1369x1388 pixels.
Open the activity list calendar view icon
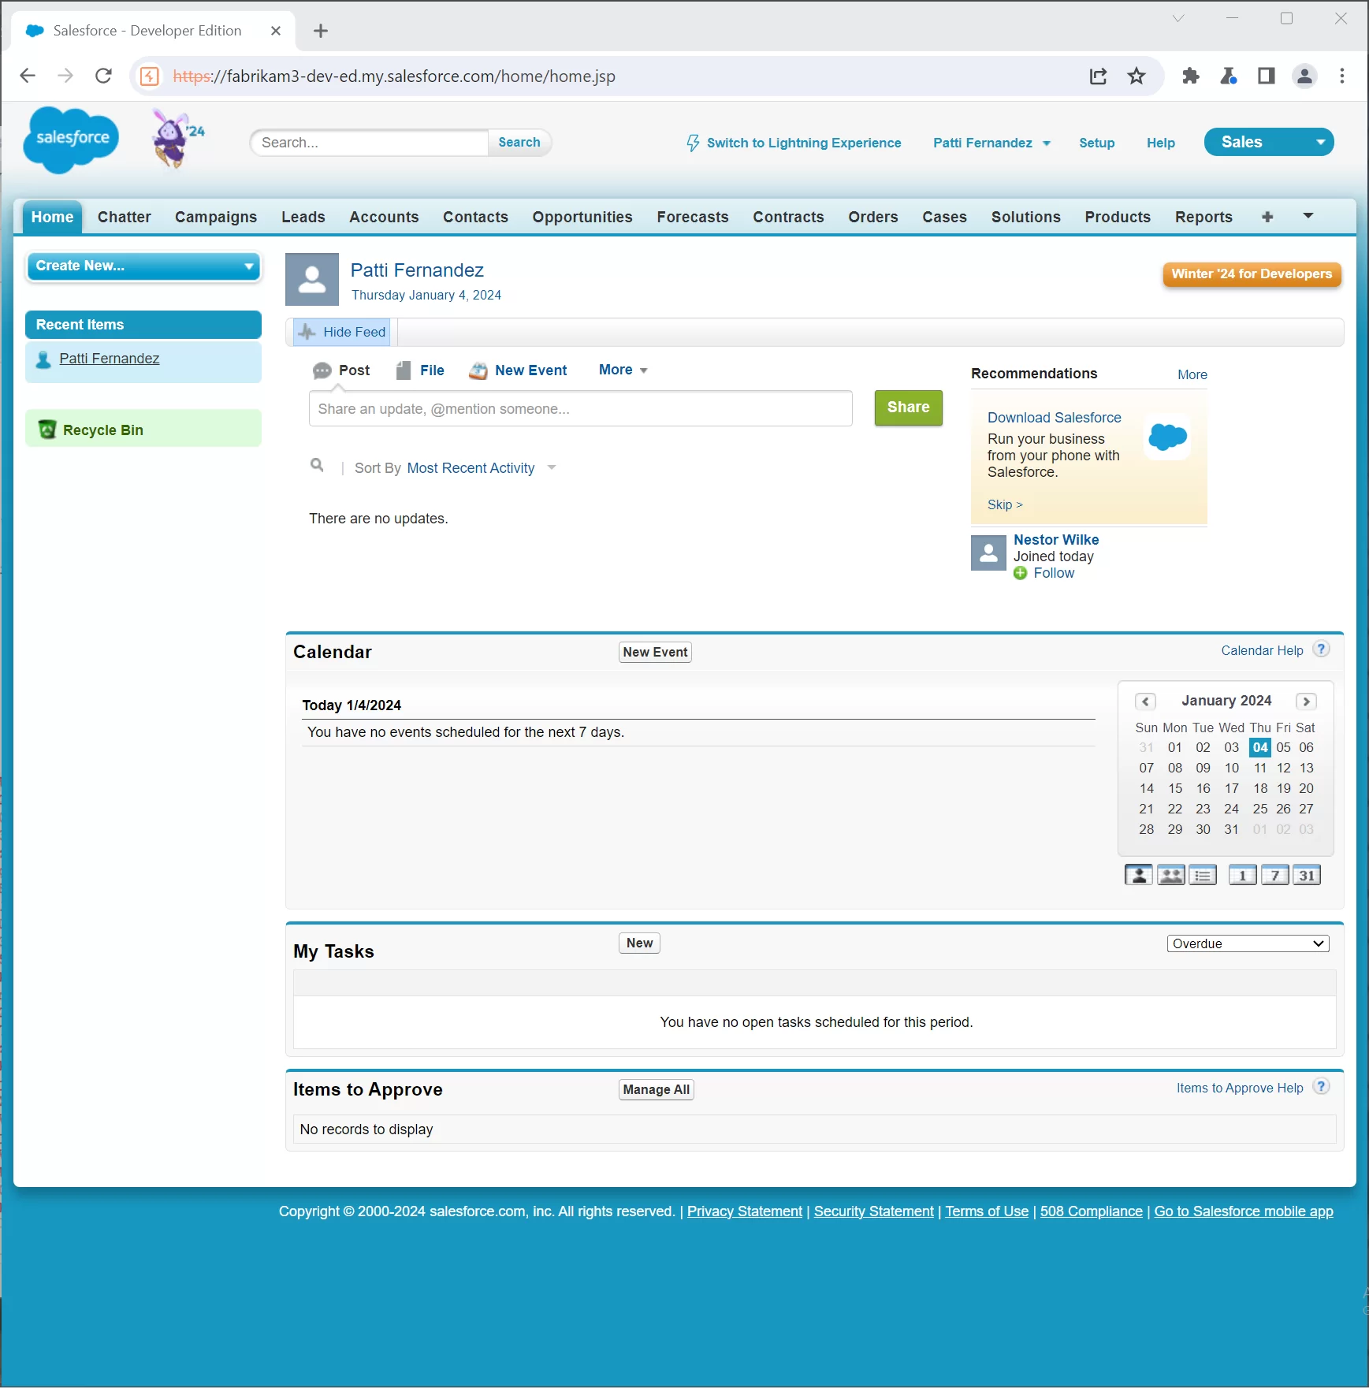coord(1203,874)
